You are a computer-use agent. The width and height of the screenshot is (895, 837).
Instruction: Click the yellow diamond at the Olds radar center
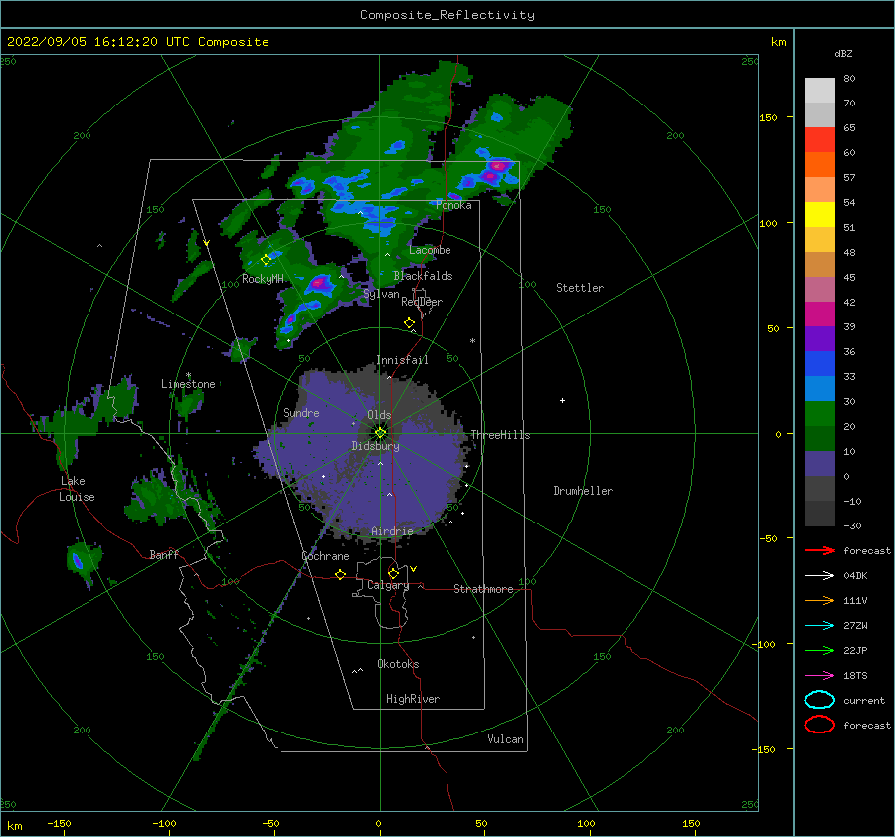click(380, 433)
